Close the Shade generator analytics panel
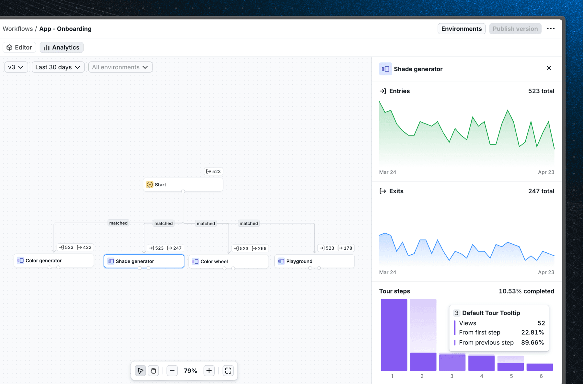583x384 pixels. pyautogui.click(x=549, y=68)
